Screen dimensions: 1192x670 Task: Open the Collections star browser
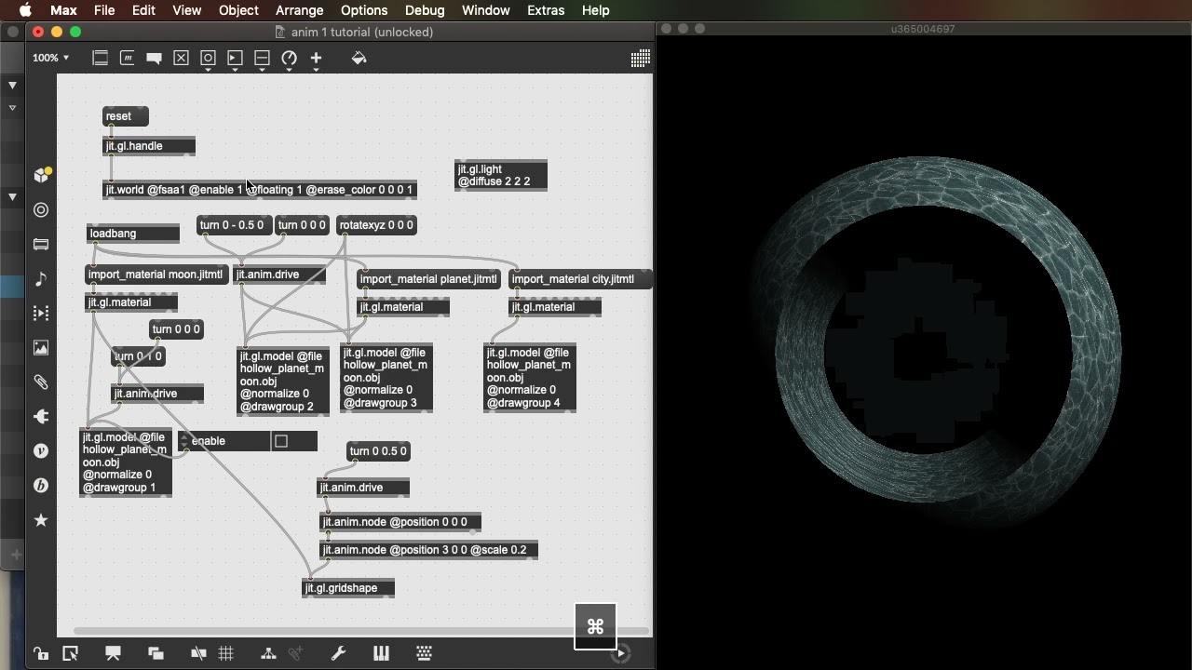pyautogui.click(x=41, y=519)
